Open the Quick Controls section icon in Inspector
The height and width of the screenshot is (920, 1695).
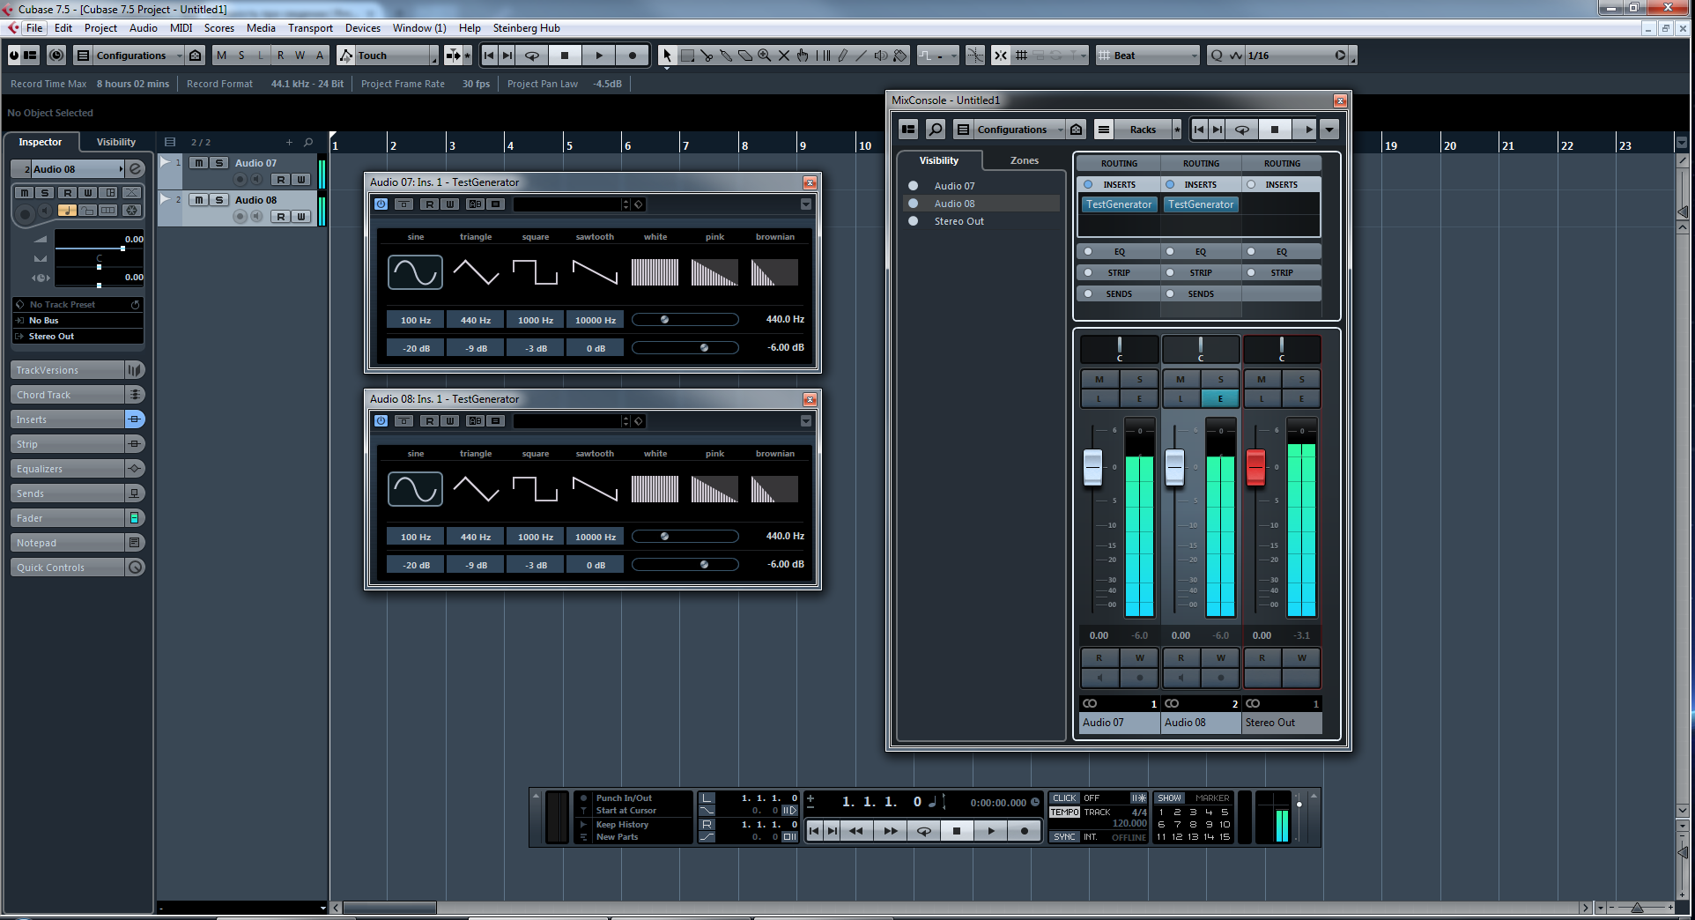pyautogui.click(x=135, y=568)
